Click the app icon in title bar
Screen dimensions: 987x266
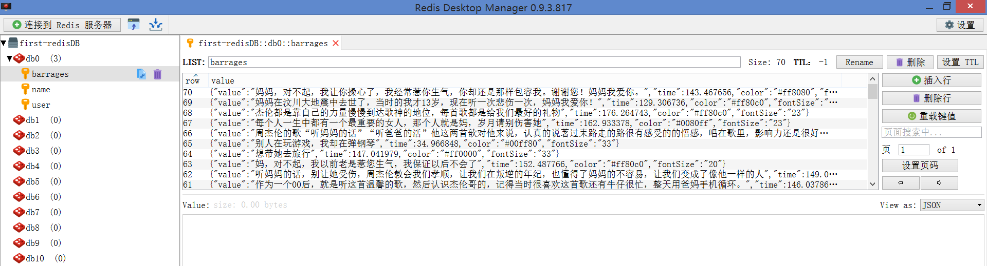click(x=6, y=7)
